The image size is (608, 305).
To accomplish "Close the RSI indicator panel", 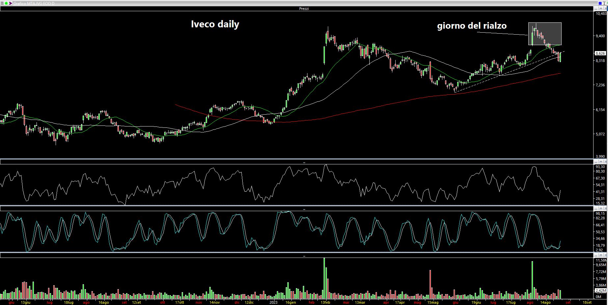I will 605,162.
